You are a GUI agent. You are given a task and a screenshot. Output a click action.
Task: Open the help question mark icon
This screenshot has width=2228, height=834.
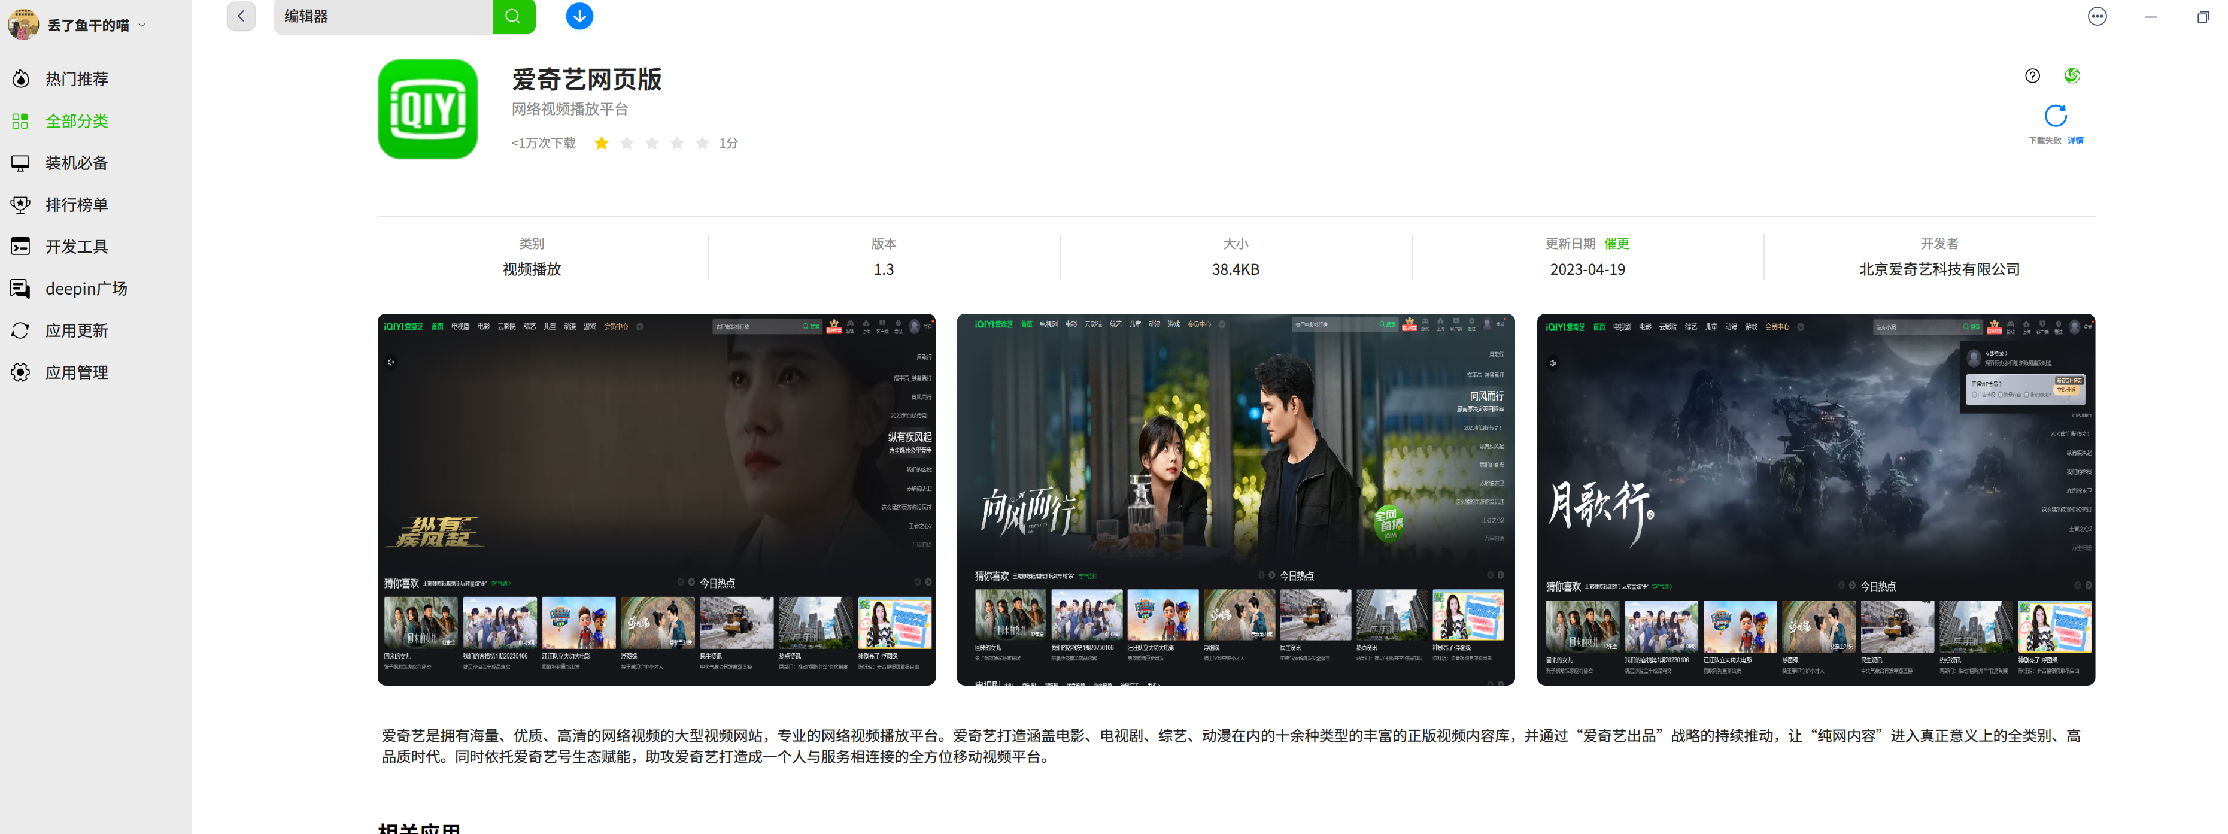[2032, 76]
